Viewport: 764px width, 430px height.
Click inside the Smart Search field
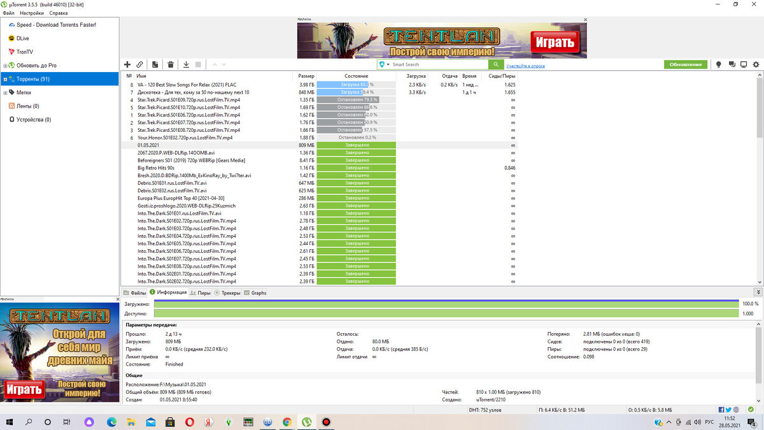(439, 64)
